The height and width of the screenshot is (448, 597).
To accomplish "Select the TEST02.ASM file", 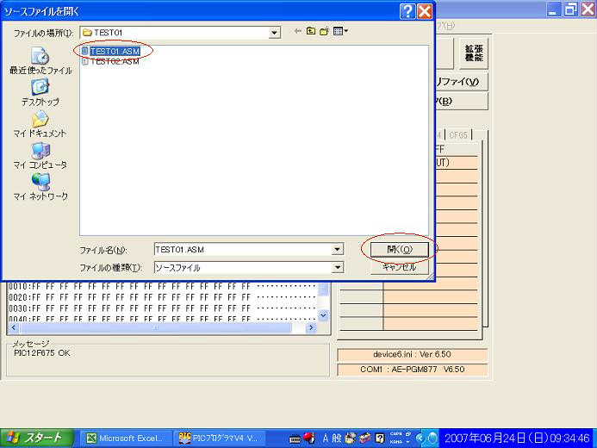I will (x=115, y=61).
